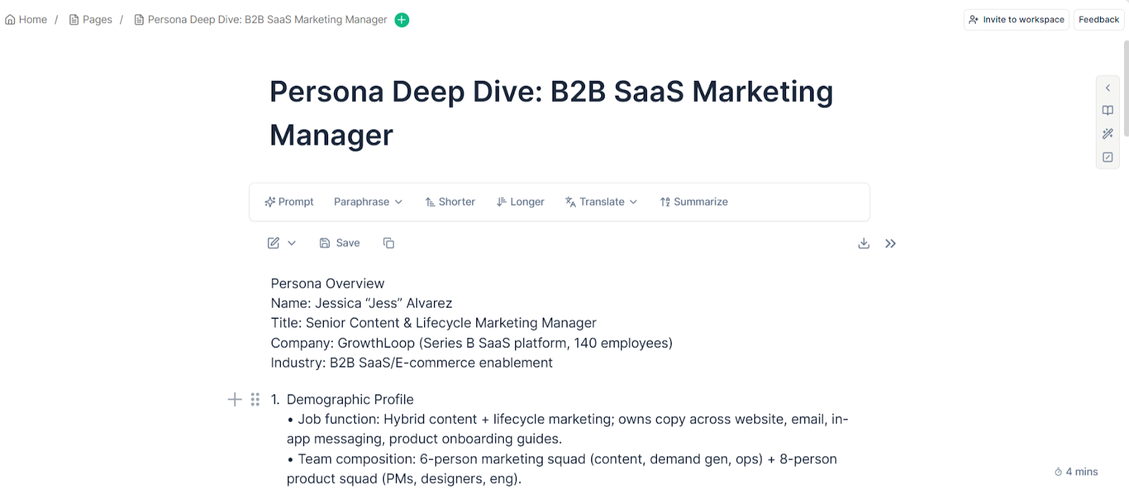Add a block with the plus icon
Screen dimensions: 1129x489
235,400
